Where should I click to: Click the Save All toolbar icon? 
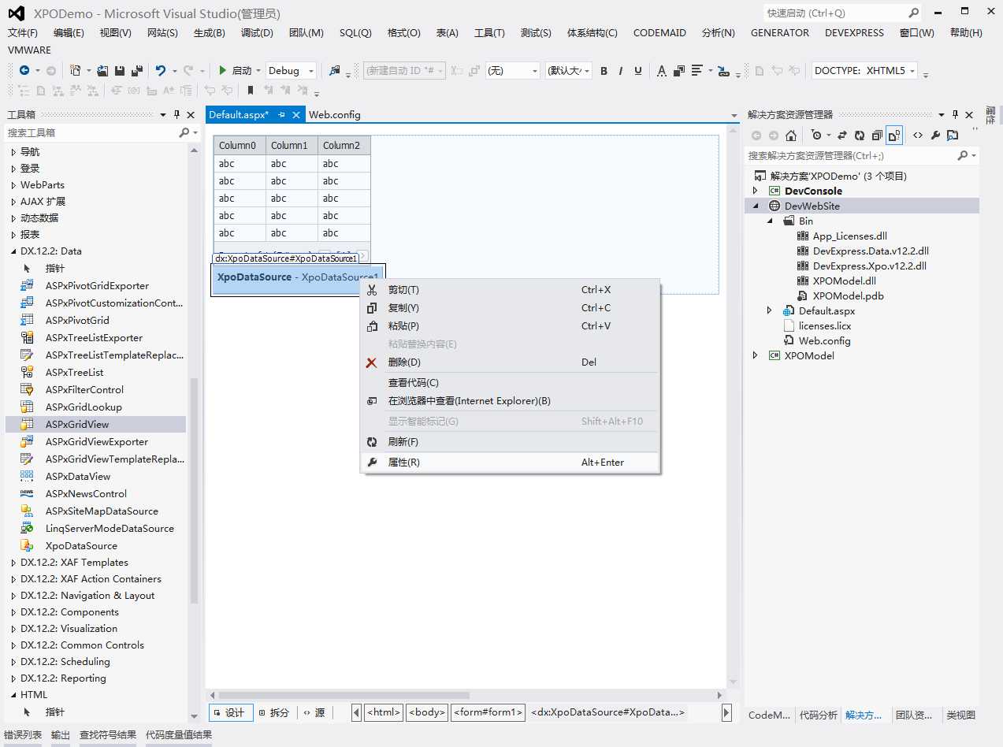(137, 71)
